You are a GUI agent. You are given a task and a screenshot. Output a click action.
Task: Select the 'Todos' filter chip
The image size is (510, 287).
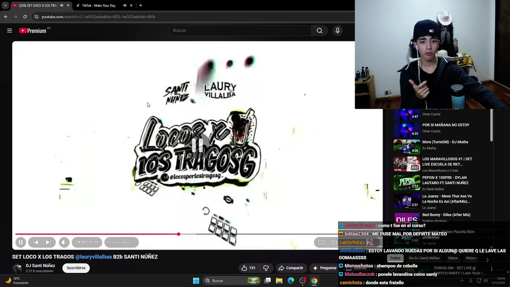[395, 258]
